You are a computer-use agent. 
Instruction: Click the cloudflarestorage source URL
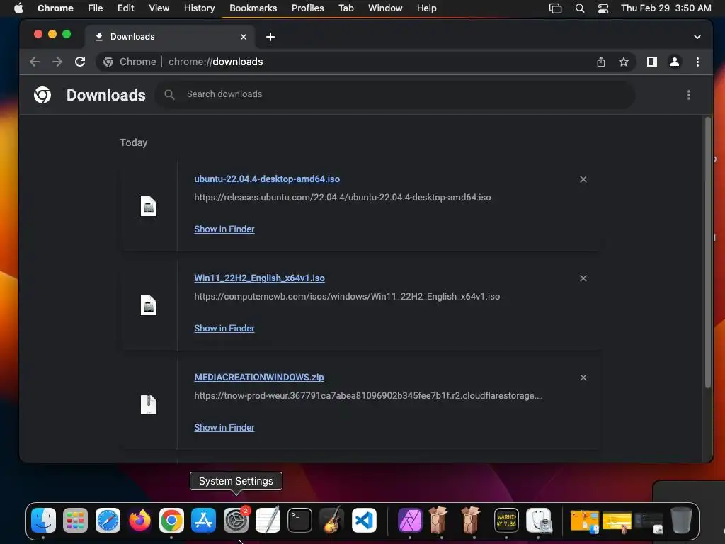[x=368, y=396]
